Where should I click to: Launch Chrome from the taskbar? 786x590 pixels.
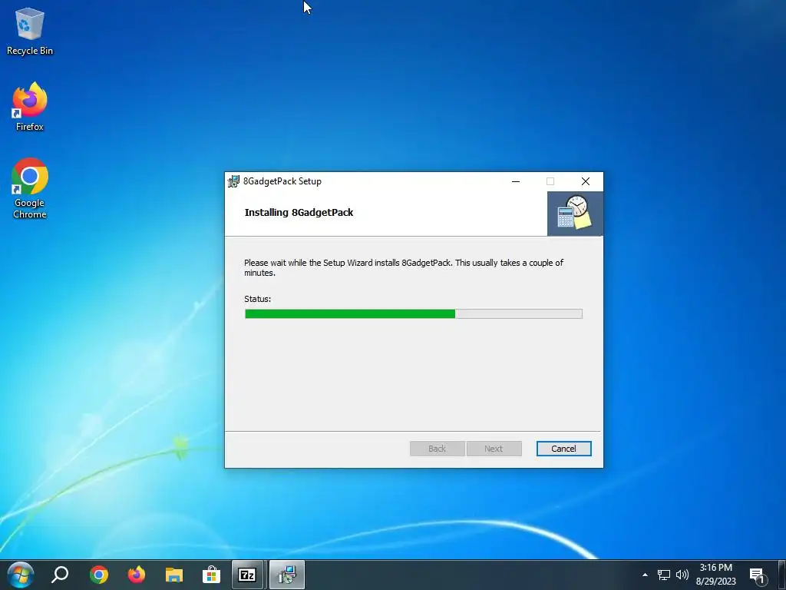99,575
